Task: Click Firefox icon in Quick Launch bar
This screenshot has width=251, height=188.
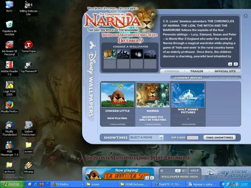Action: coord(41,184)
